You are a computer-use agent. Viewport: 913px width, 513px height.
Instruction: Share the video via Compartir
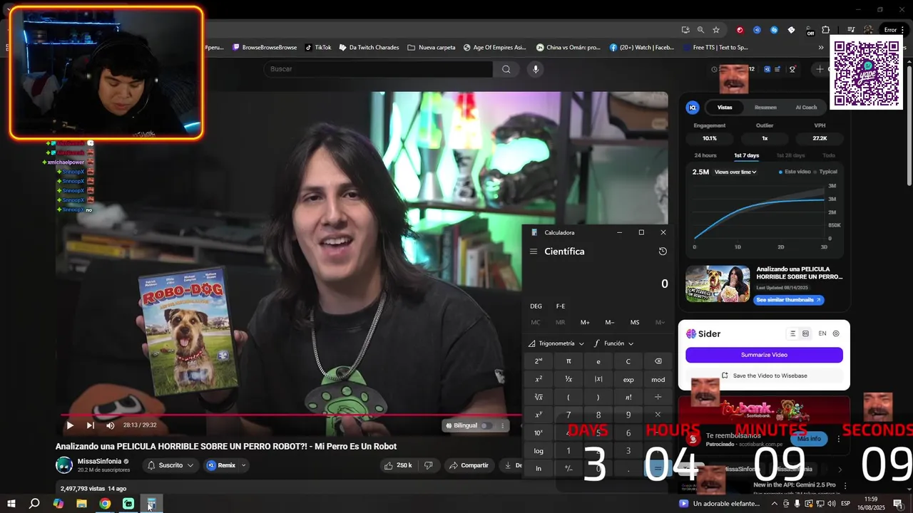[x=469, y=465]
